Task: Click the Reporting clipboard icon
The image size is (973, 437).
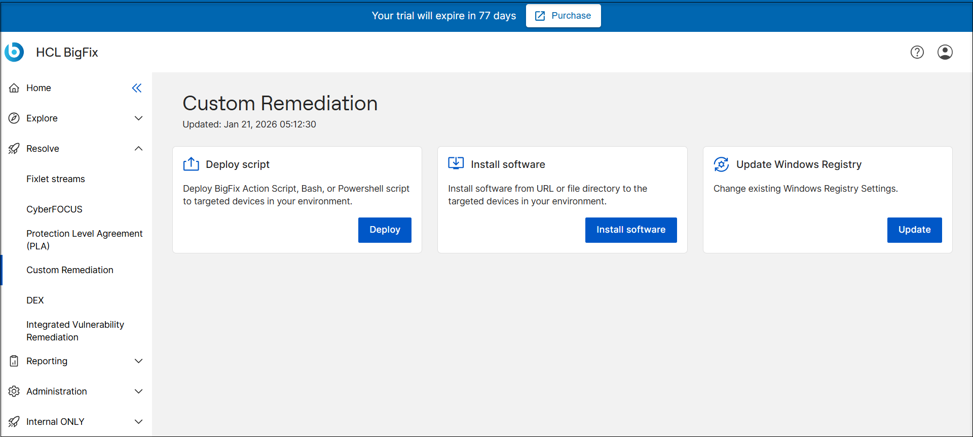Action: pyautogui.click(x=14, y=361)
